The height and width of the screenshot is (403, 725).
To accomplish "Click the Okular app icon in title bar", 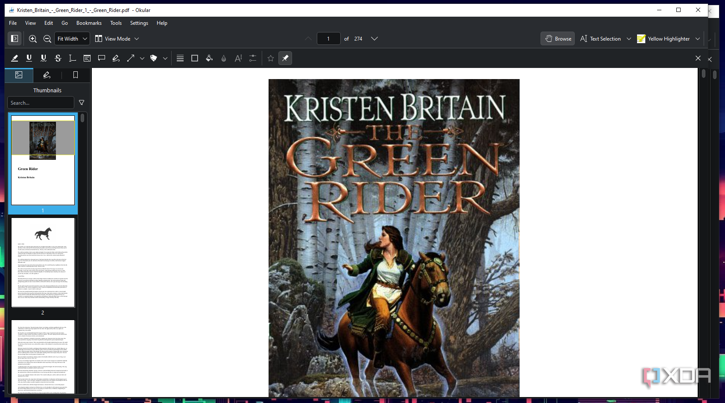I will pos(12,10).
